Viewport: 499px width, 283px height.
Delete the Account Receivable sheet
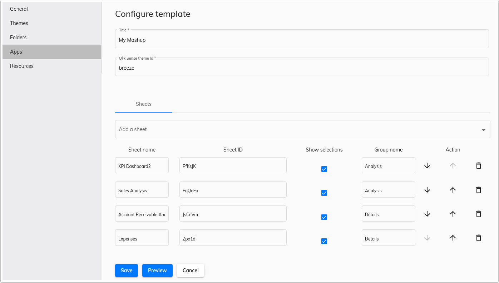pos(479,214)
